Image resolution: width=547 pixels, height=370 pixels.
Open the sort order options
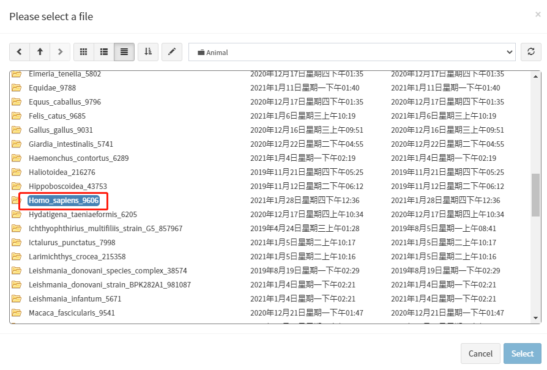pos(148,52)
